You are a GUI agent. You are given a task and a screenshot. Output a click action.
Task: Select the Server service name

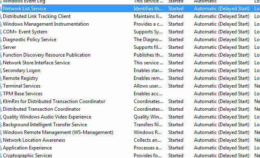[x=9, y=47]
